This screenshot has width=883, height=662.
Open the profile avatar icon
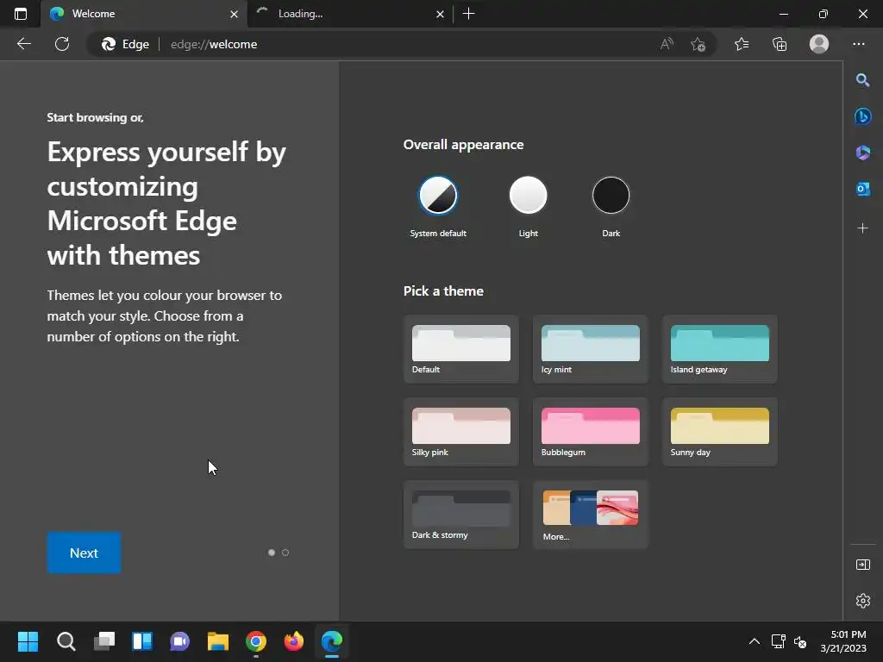coord(819,44)
